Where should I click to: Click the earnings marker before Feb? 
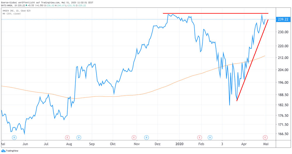tap(200, 137)
